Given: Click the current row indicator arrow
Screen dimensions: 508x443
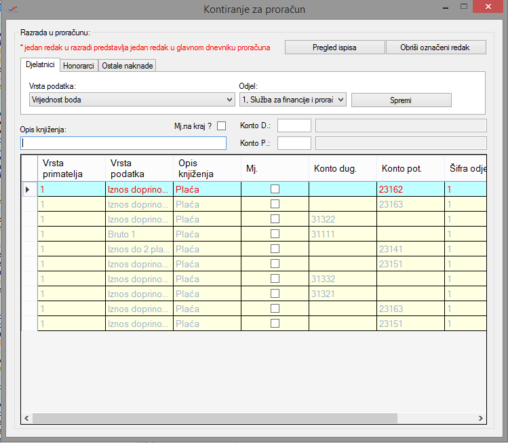Looking at the screenshot, I should coord(27,190).
